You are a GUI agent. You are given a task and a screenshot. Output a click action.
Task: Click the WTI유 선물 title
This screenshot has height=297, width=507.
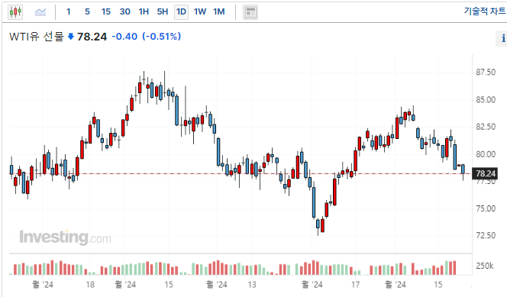[x=37, y=37]
